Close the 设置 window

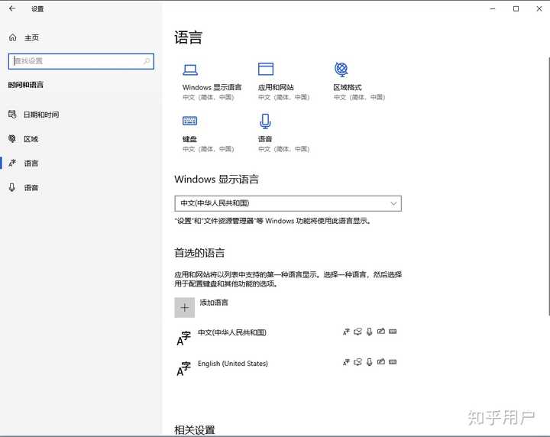(x=539, y=8)
